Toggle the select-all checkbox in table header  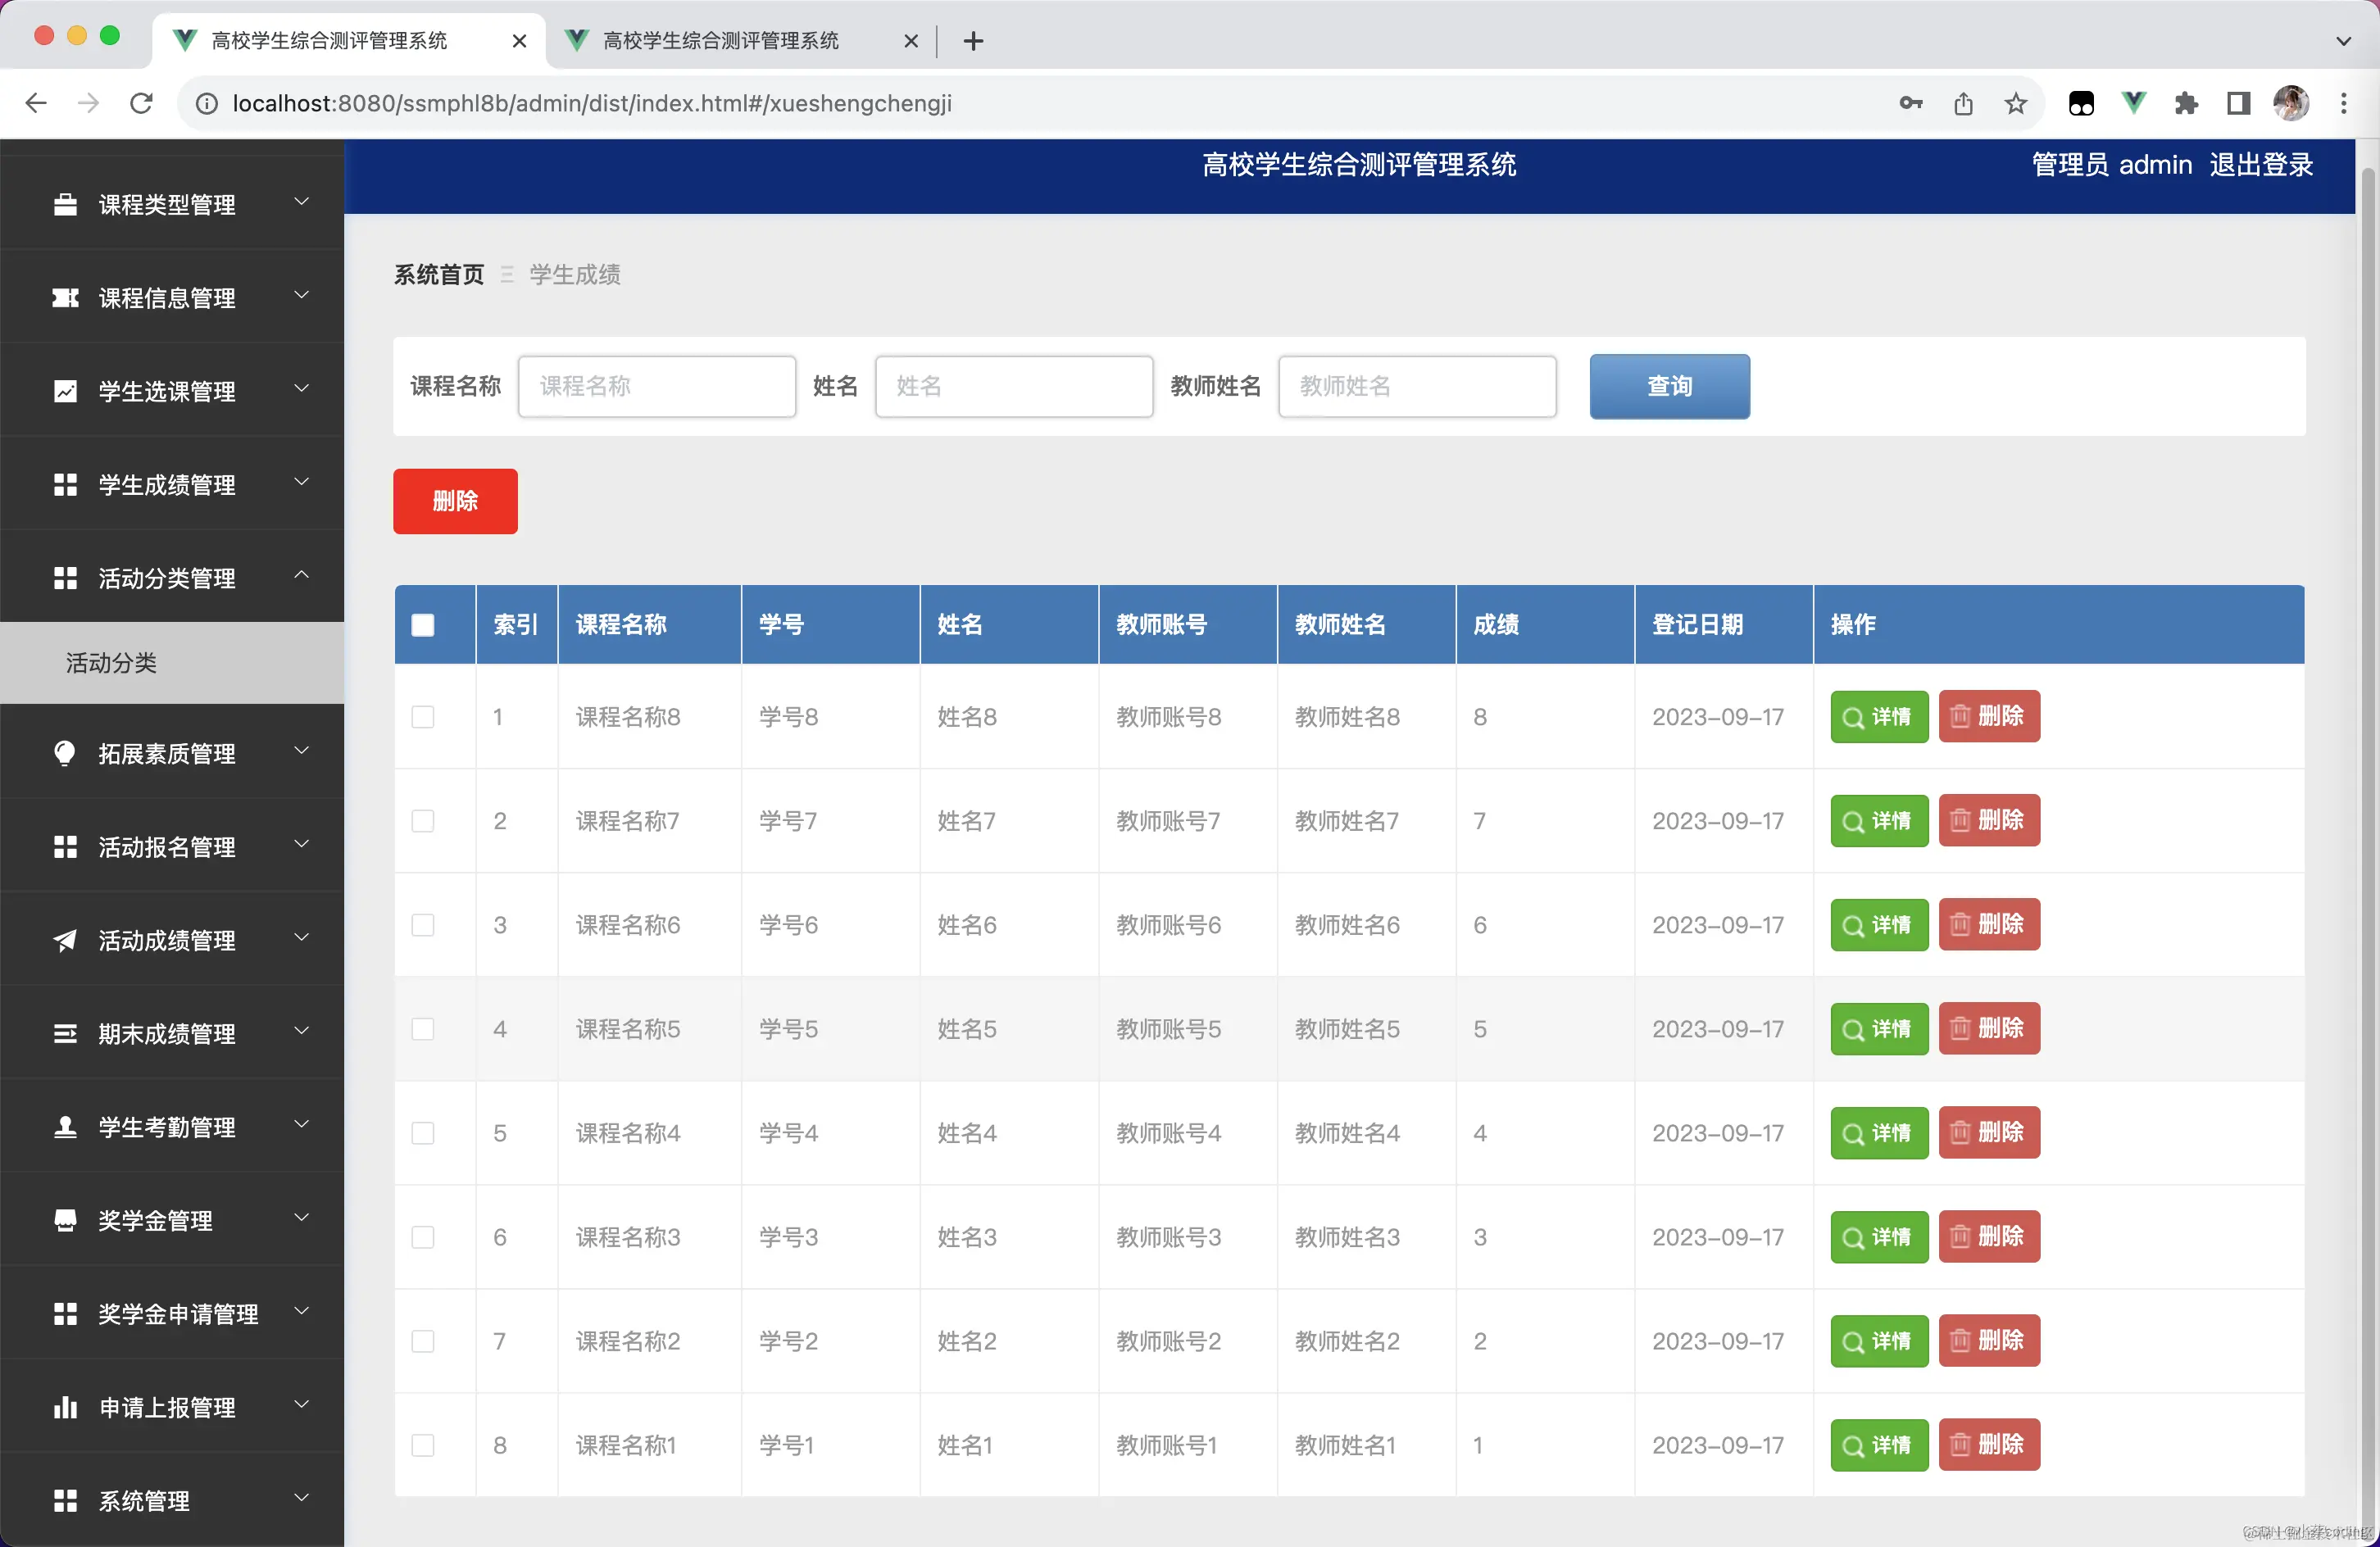[423, 625]
